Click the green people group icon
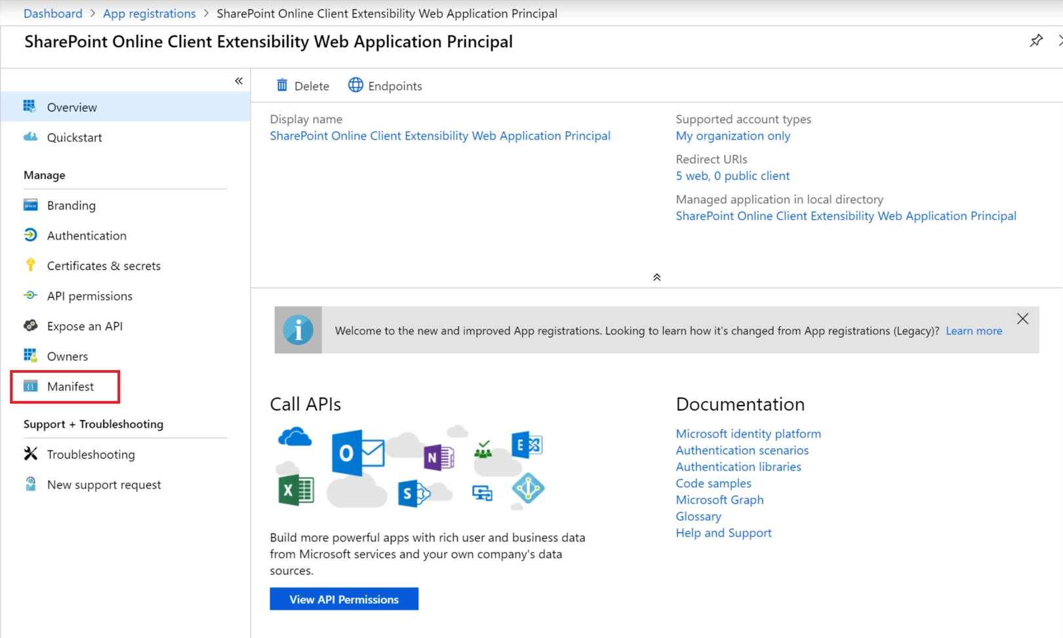 483,449
